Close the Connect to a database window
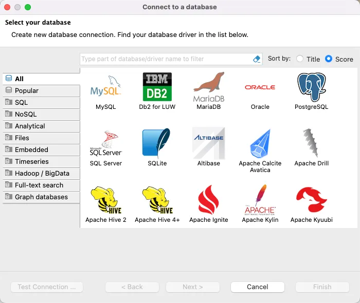The width and height of the screenshot is (360, 303). coord(7,7)
